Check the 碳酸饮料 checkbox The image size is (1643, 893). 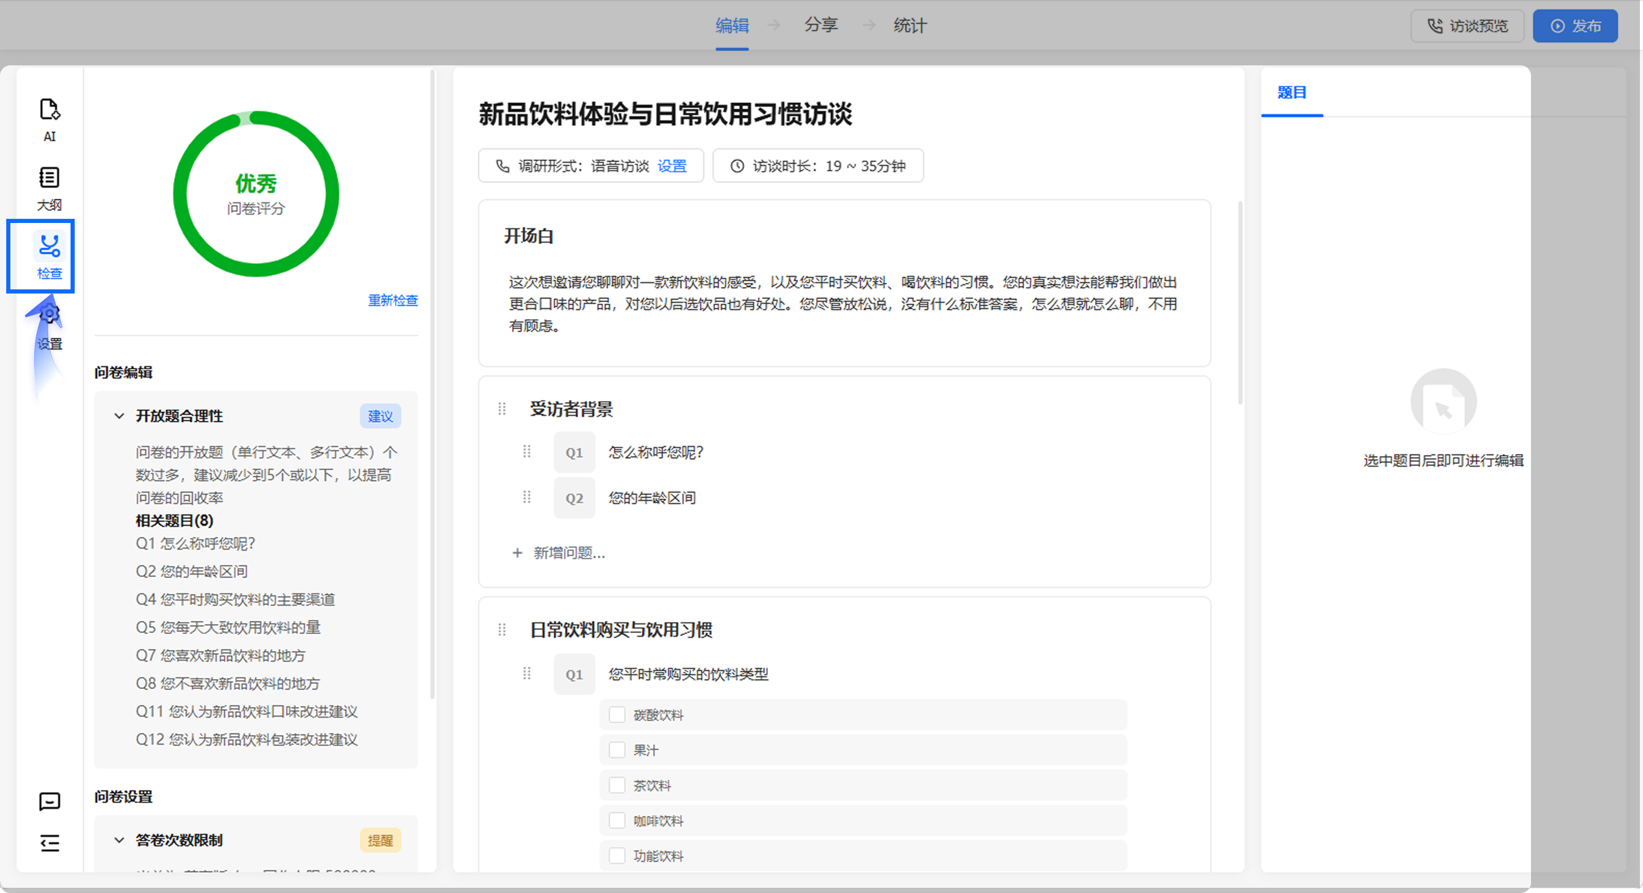pyautogui.click(x=617, y=715)
